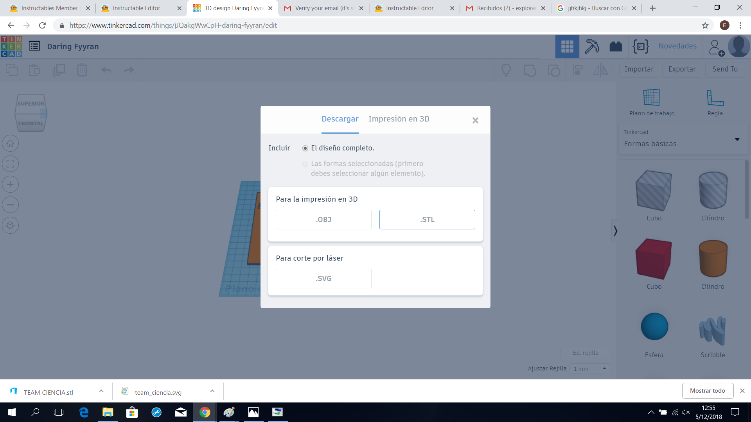Undo the last action arrow
Viewport: 751px width, 422px height.
coord(106,70)
